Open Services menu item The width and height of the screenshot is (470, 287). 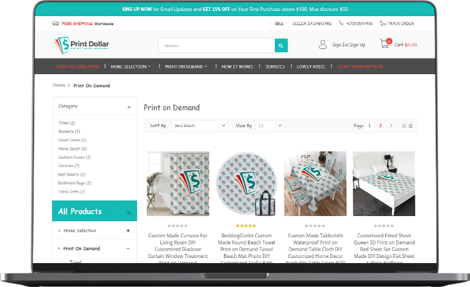click(275, 66)
